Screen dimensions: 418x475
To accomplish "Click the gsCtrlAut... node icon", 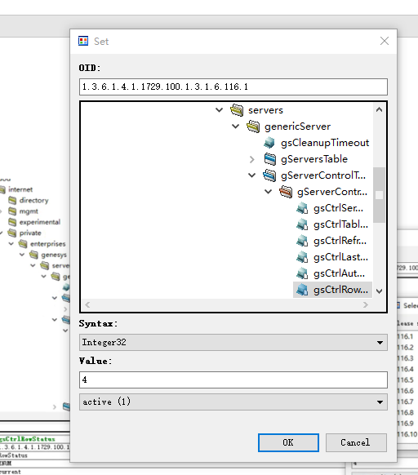I will click(302, 274).
